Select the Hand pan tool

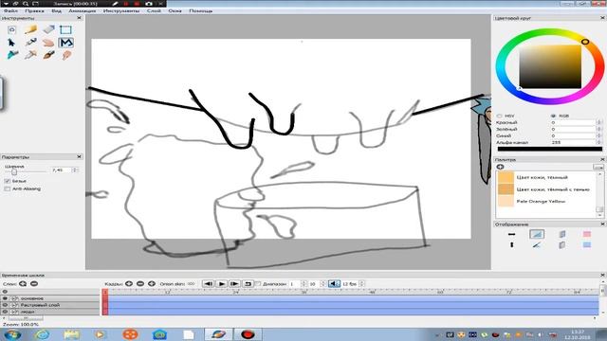pyautogui.click(x=48, y=43)
